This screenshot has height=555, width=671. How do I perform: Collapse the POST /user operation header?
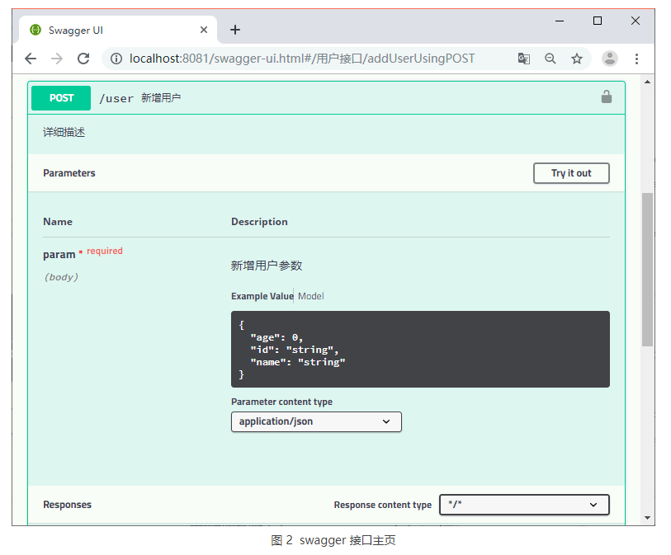click(327, 98)
